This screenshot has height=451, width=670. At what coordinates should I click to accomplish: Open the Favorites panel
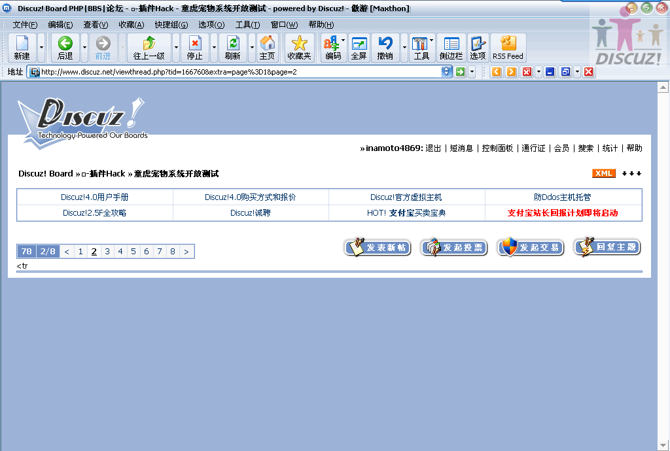coord(298,47)
